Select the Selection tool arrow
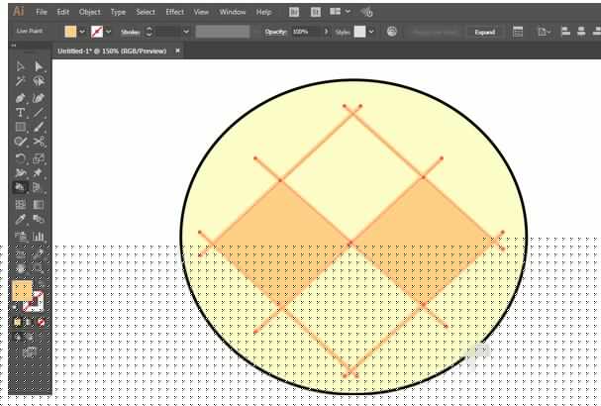Image resolution: width=601 pixels, height=406 pixels. point(21,66)
